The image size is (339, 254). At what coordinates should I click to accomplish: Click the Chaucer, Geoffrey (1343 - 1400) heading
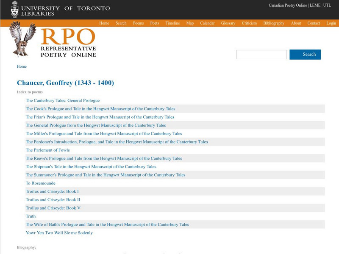pyautogui.click(x=65, y=83)
